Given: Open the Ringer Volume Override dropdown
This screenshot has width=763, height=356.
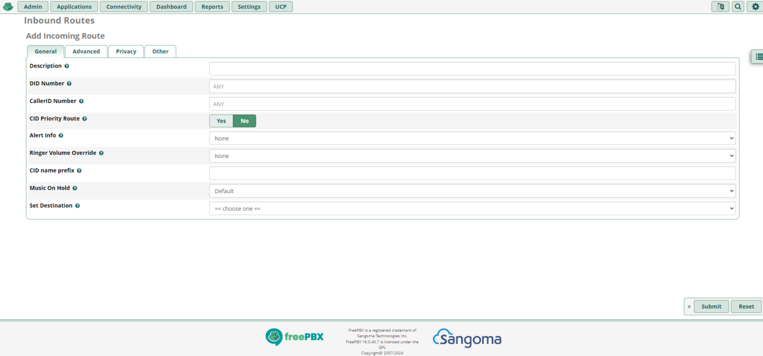Looking at the screenshot, I should click(472, 155).
